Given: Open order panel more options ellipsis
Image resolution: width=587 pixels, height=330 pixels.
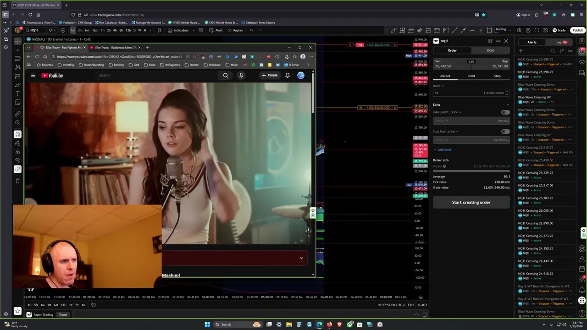Looking at the screenshot, I should tap(498, 41).
